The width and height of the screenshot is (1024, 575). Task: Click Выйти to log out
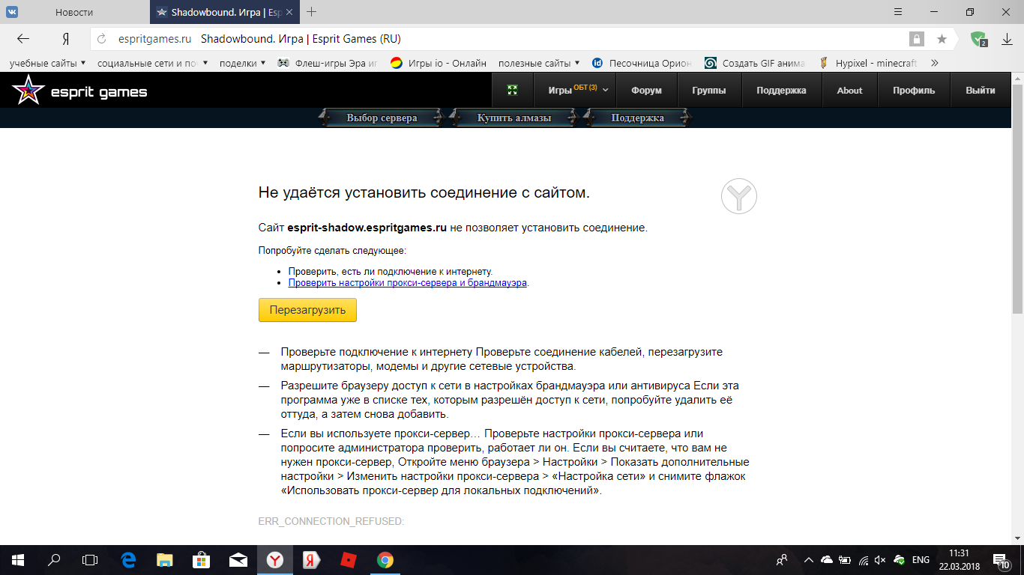point(981,90)
